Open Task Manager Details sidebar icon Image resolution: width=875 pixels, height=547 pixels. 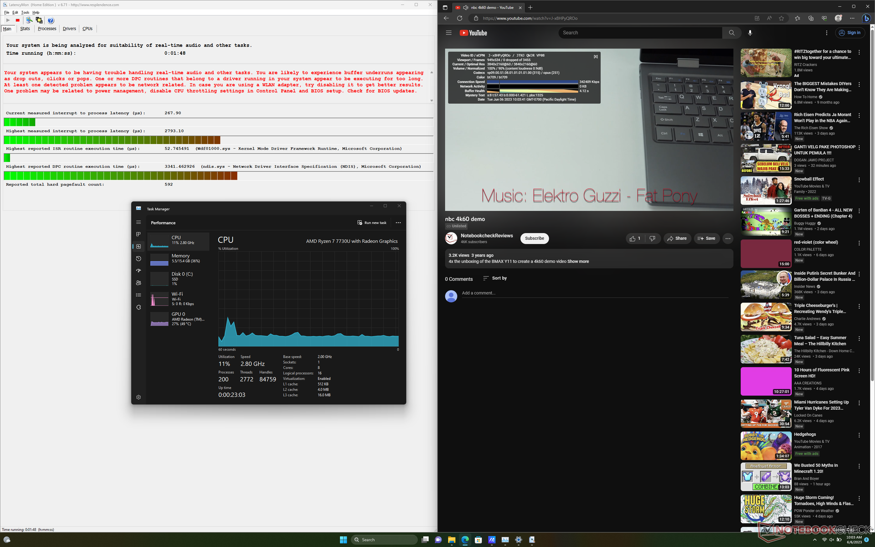pyautogui.click(x=139, y=295)
